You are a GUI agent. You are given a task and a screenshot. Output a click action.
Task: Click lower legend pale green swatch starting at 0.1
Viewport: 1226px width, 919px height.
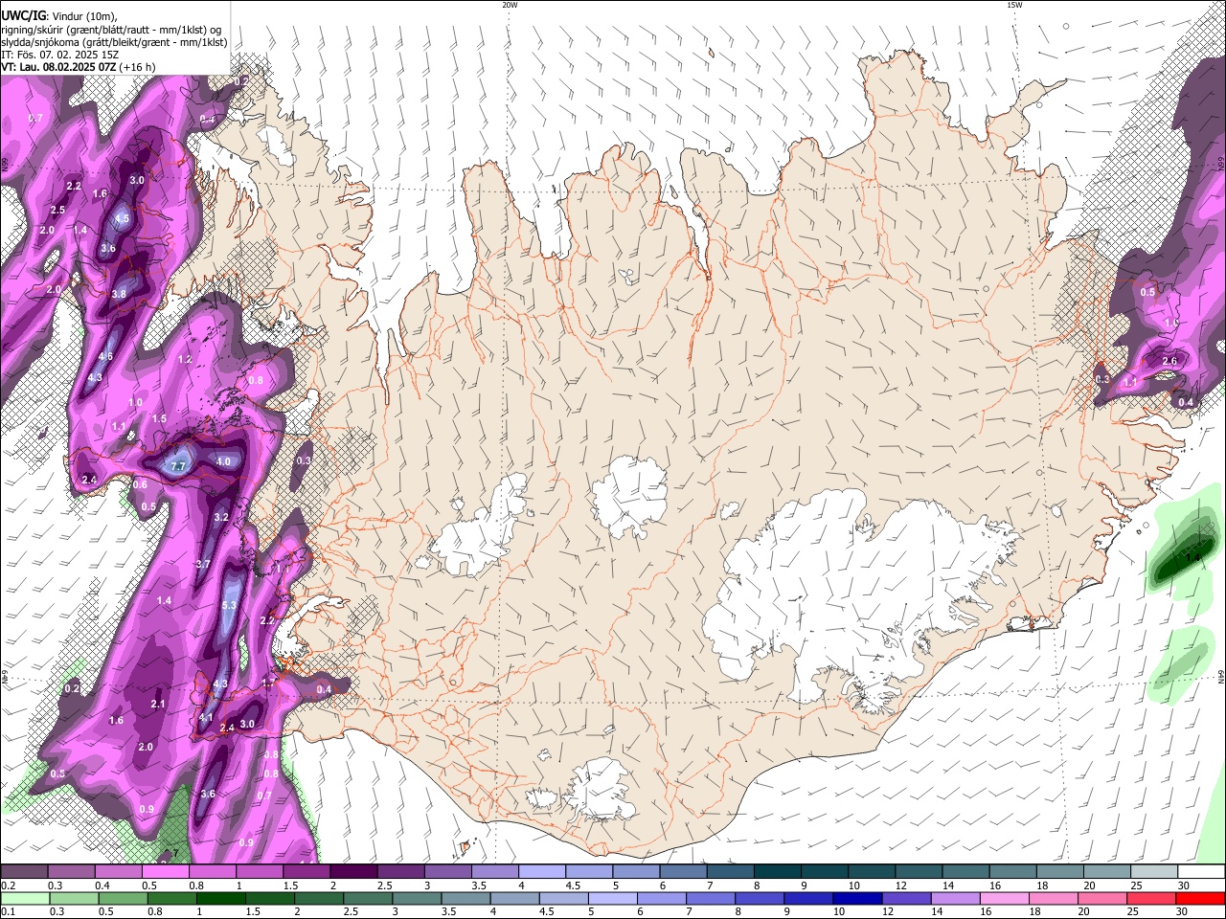point(25,898)
